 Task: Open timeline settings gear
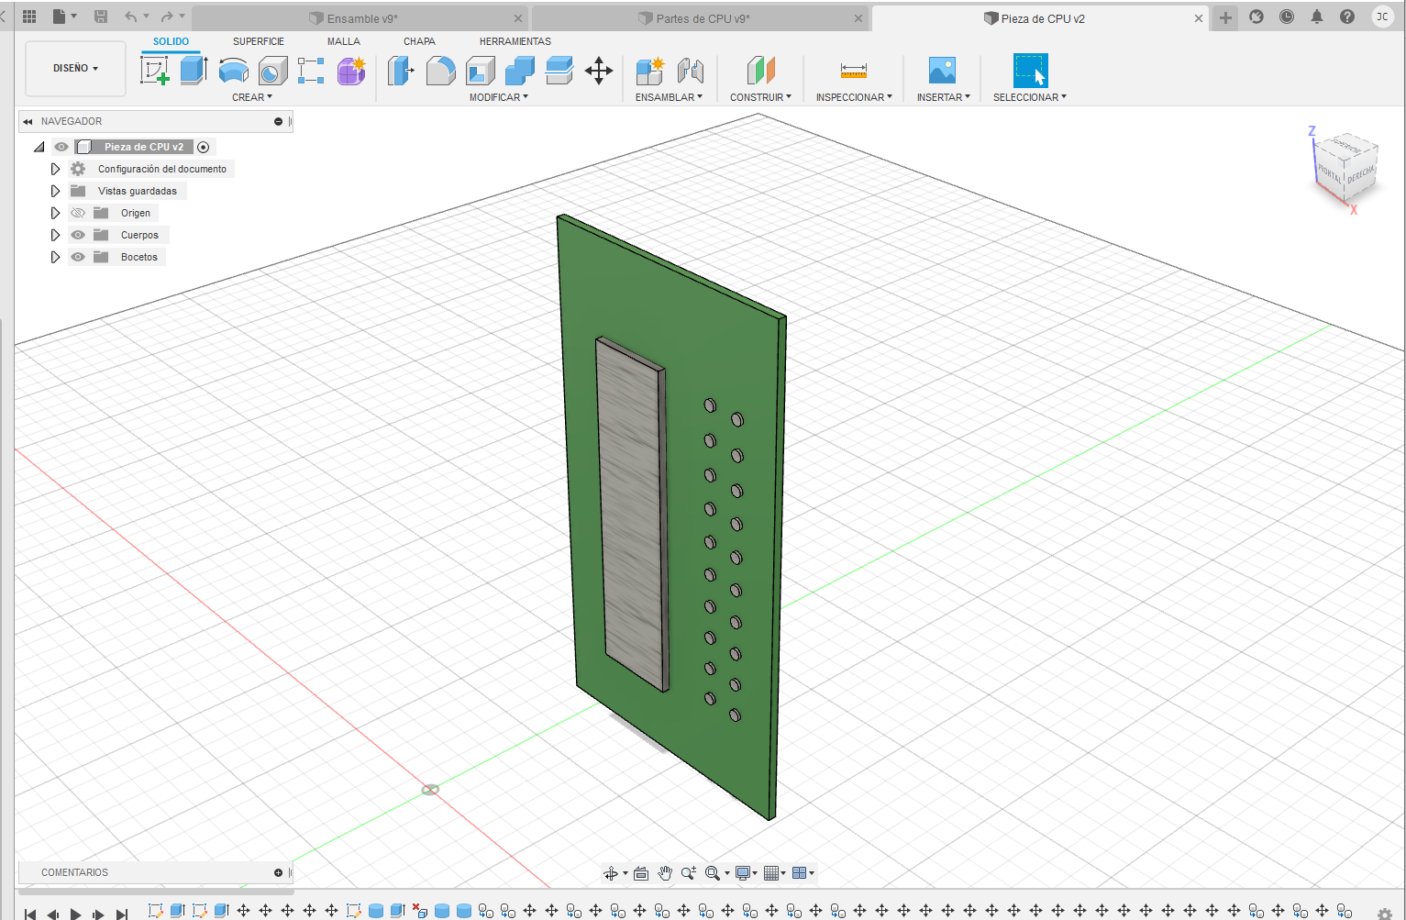[x=1385, y=914]
